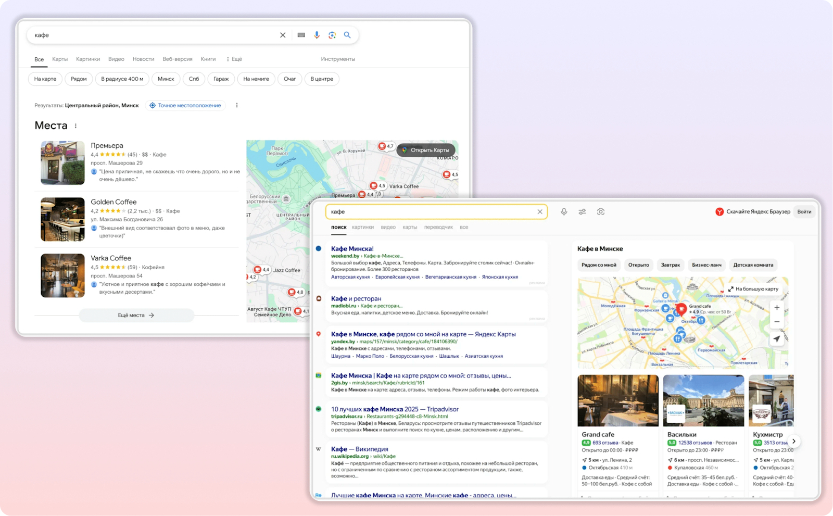Open the Белорусская кухня sublink

point(411,356)
